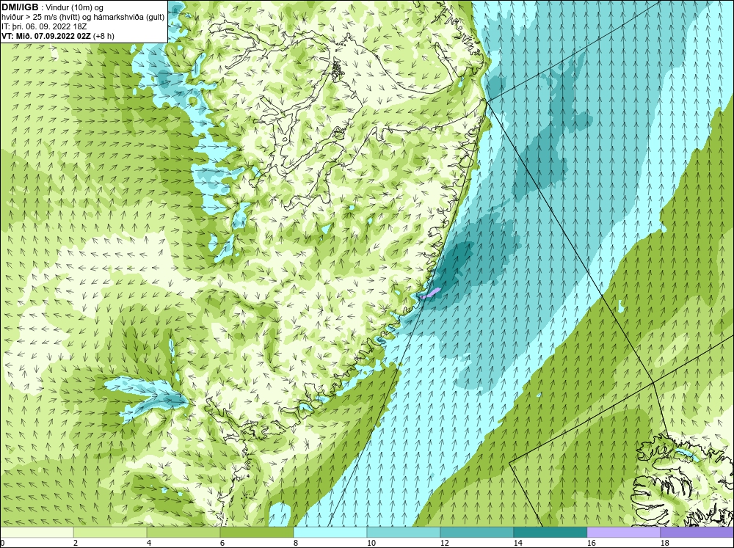Screen dimensions: 734x548
Task: Select the "hviður > 25 m/s (hvítt)" line
Action: point(41,17)
